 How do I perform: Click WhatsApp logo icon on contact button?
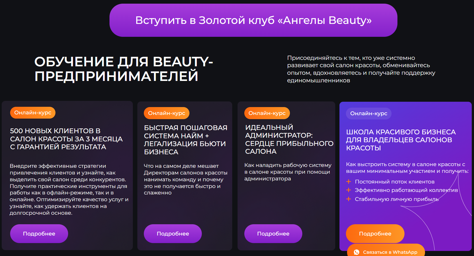click(x=357, y=252)
